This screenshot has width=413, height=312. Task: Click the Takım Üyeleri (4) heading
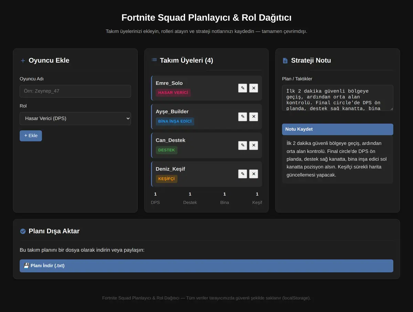pos(187,60)
